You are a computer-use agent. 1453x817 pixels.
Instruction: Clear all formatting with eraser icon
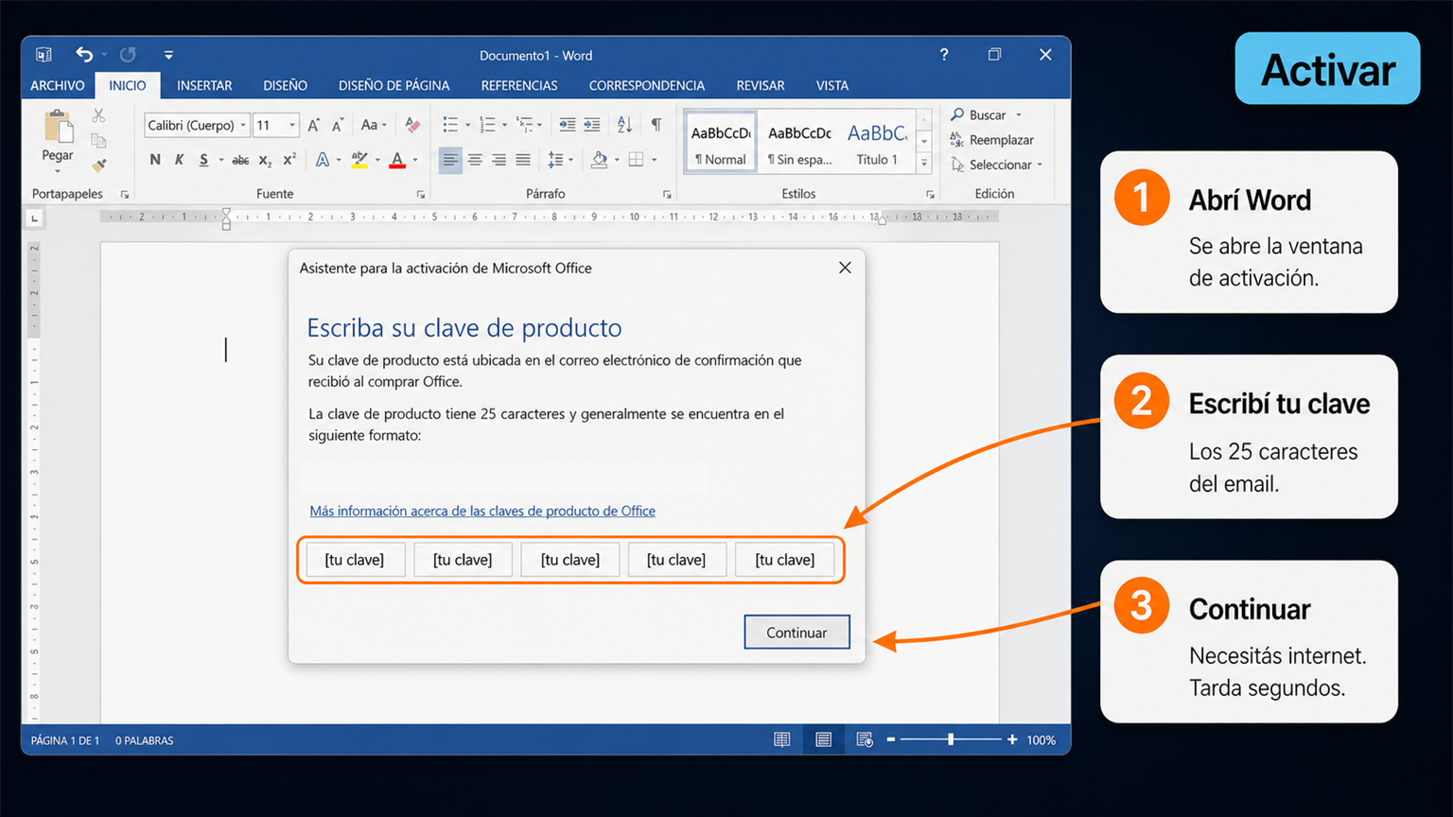pos(412,125)
